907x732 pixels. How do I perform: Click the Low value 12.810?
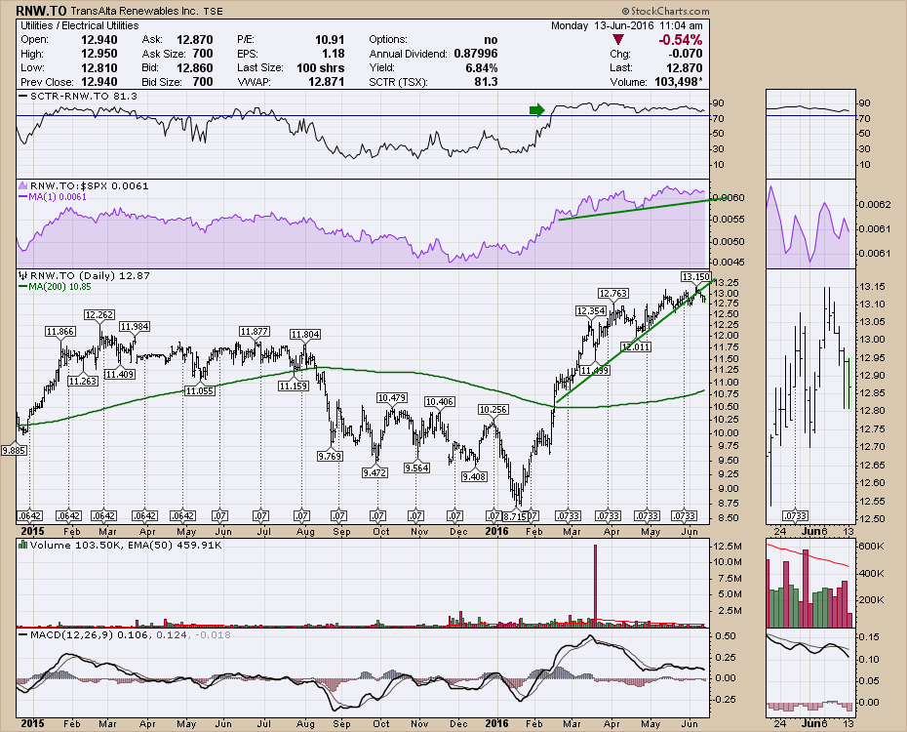click(99, 67)
